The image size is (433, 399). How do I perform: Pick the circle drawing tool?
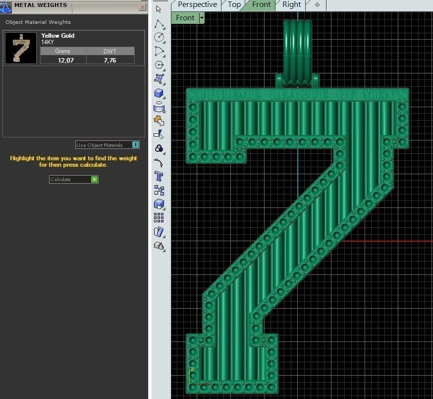[159, 37]
